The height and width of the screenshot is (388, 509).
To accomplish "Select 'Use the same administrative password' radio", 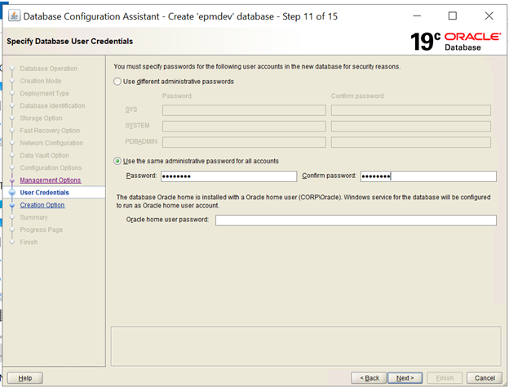I will pos(117,161).
